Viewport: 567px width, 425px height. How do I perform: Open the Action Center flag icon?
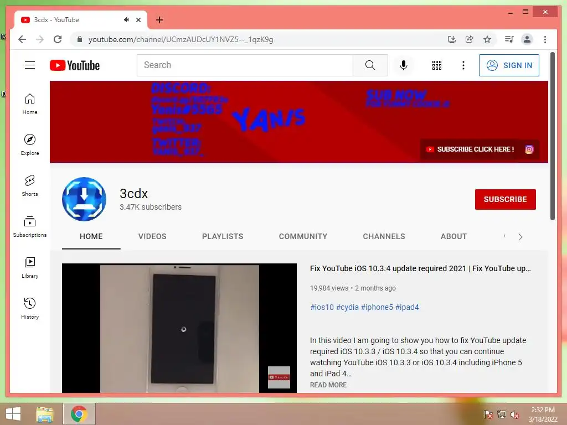pos(488,414)
